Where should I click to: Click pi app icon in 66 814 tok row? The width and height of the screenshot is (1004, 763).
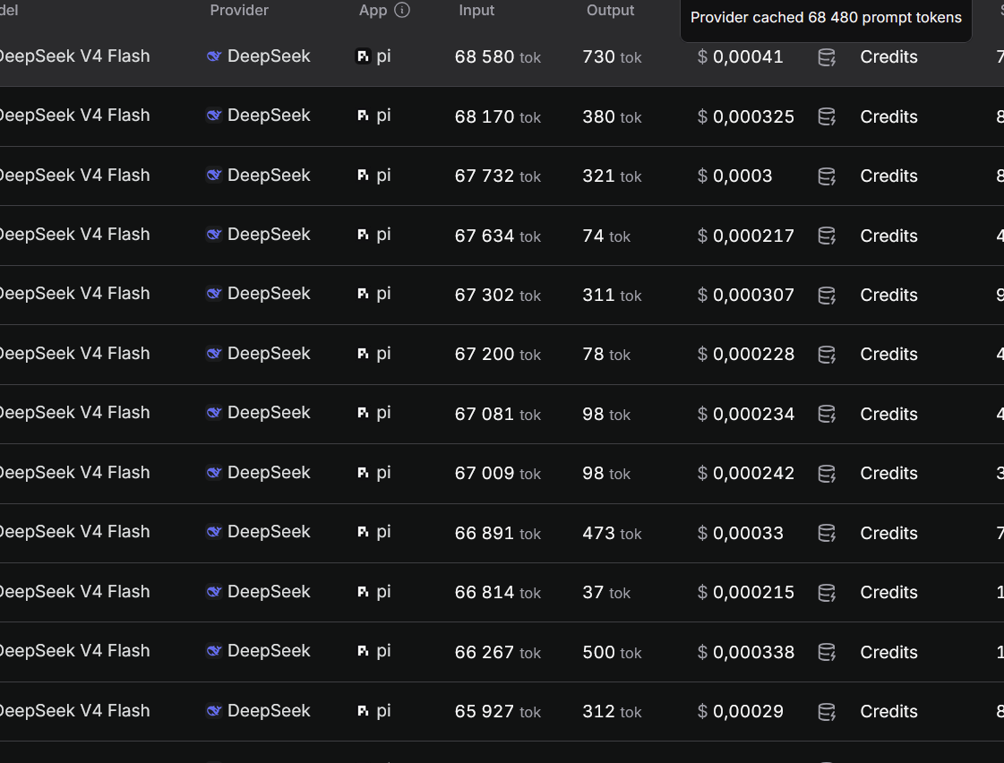(x=363, y=591)
